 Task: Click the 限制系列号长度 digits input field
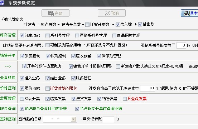[181, 45]
